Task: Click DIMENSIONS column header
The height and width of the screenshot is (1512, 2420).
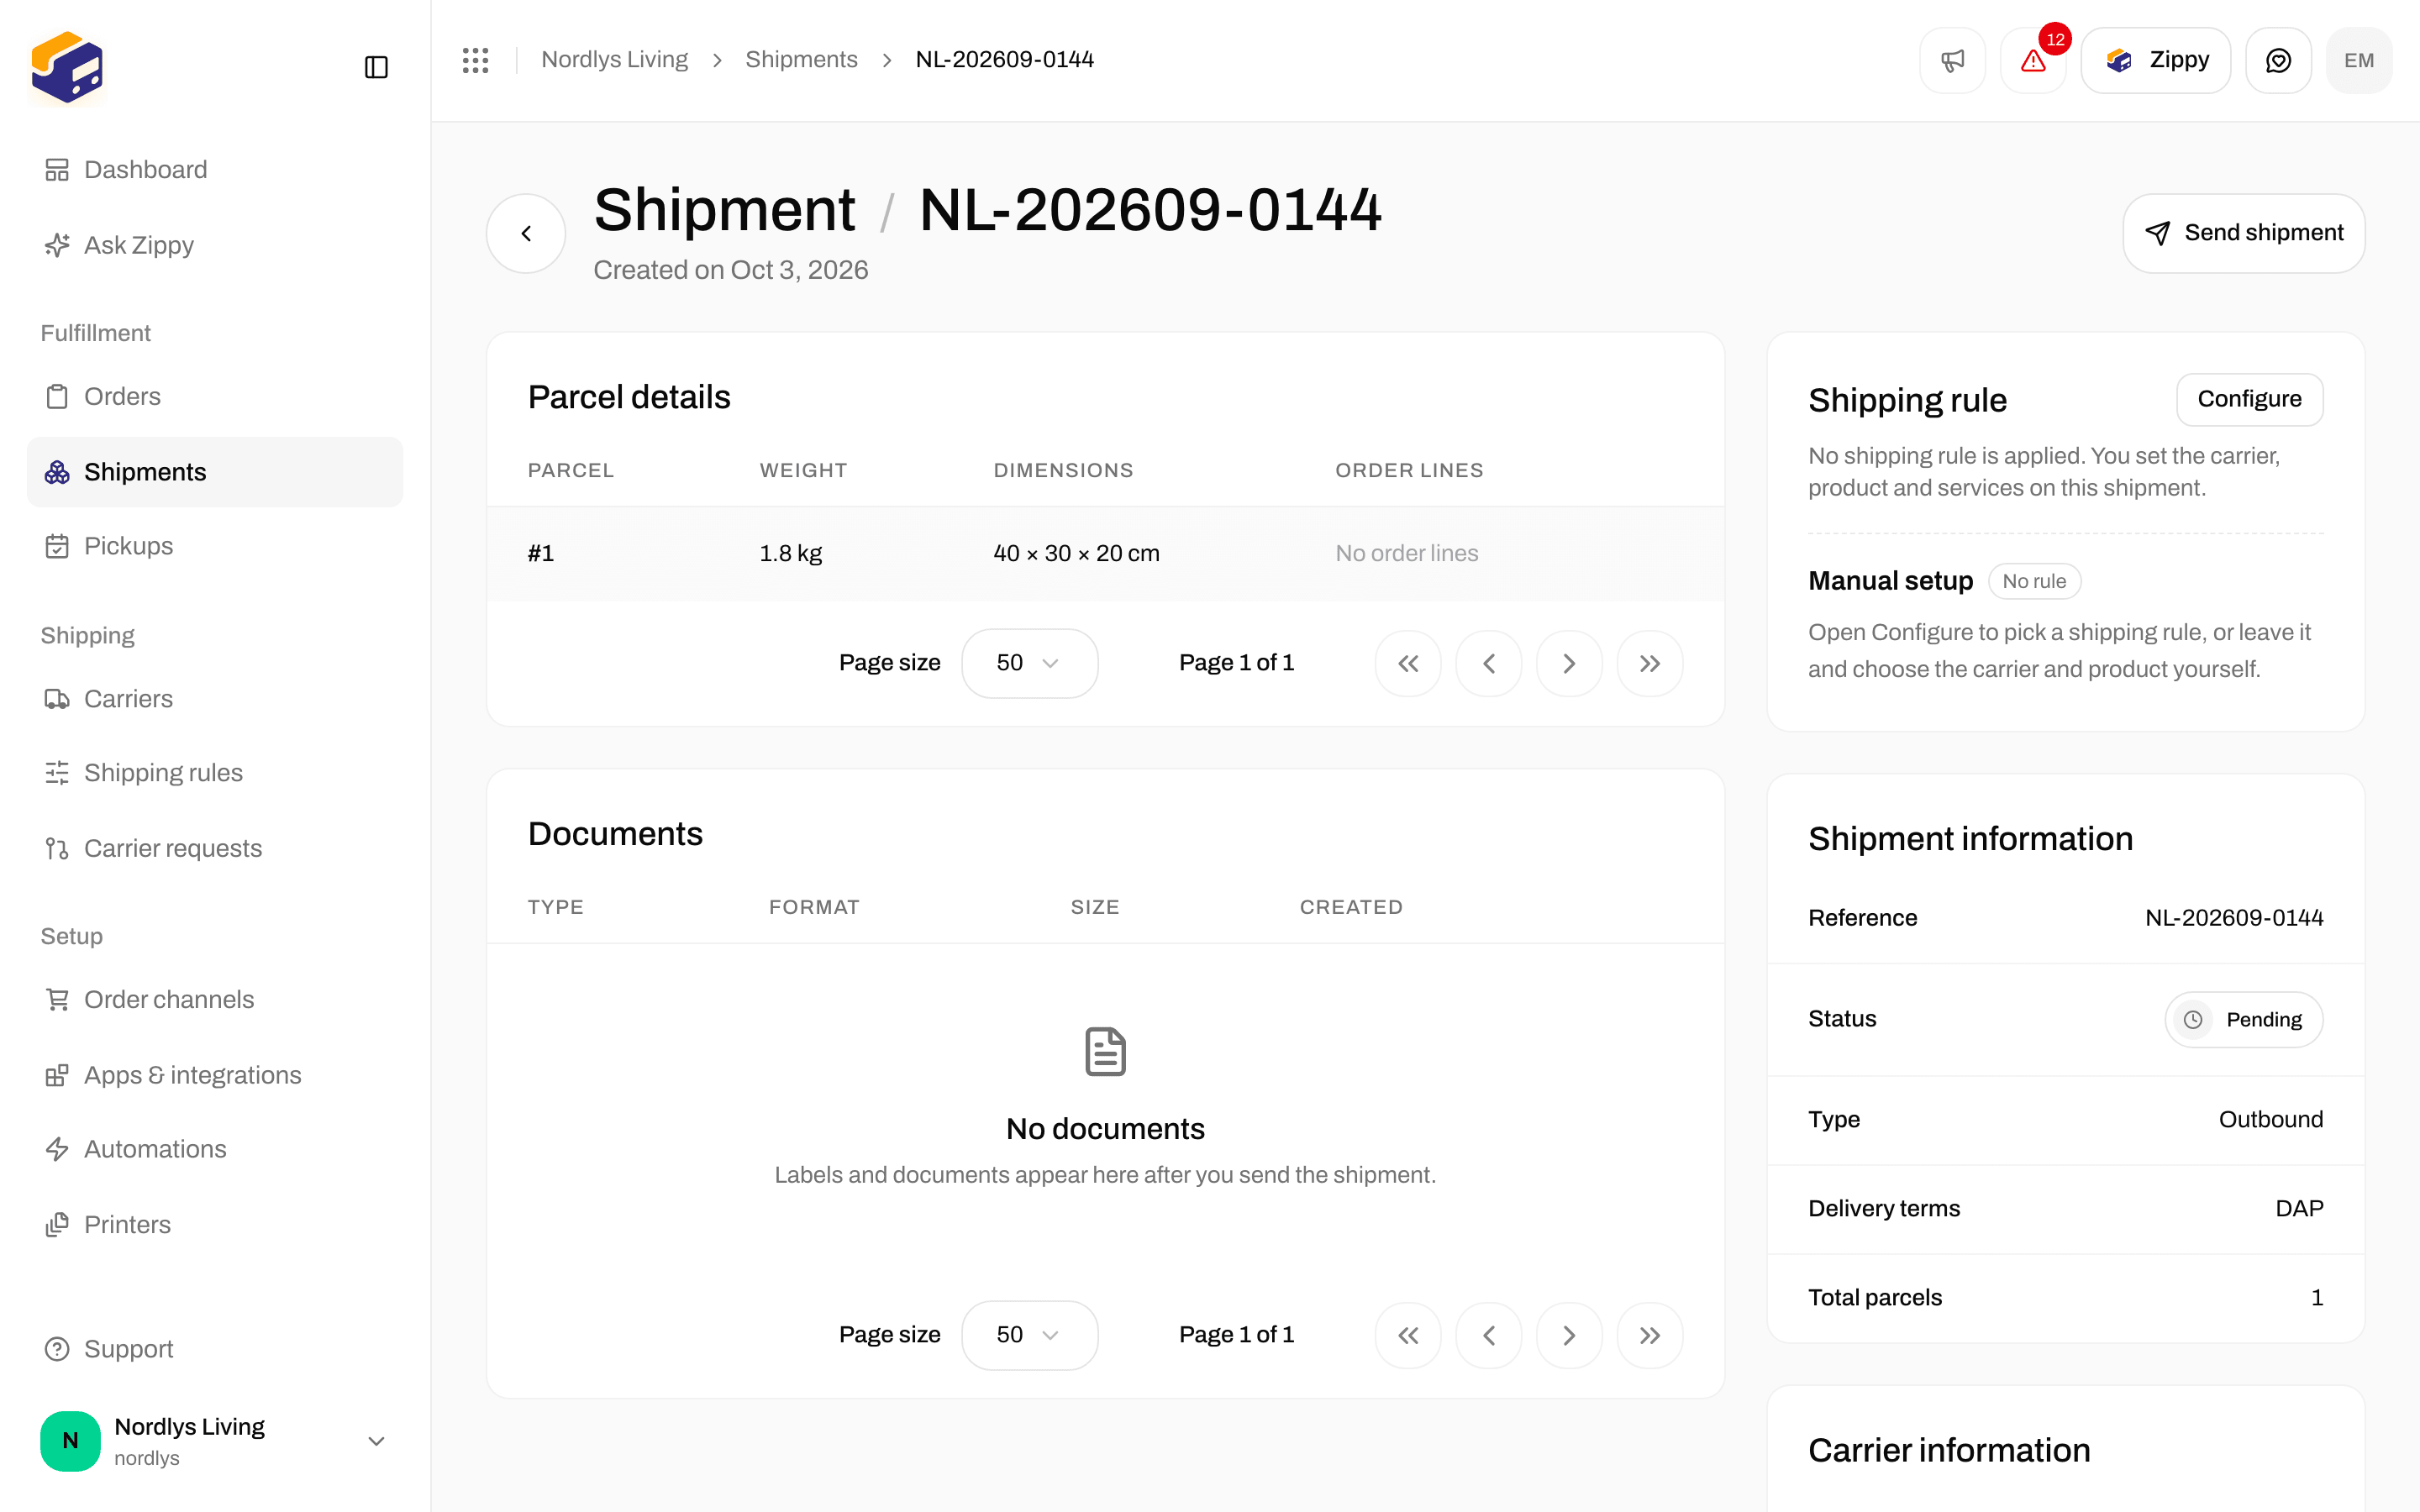Action: coord(1063,470)
